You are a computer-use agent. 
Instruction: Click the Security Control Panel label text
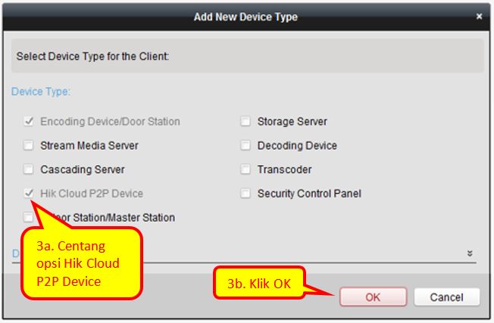[x=309, y=194]
